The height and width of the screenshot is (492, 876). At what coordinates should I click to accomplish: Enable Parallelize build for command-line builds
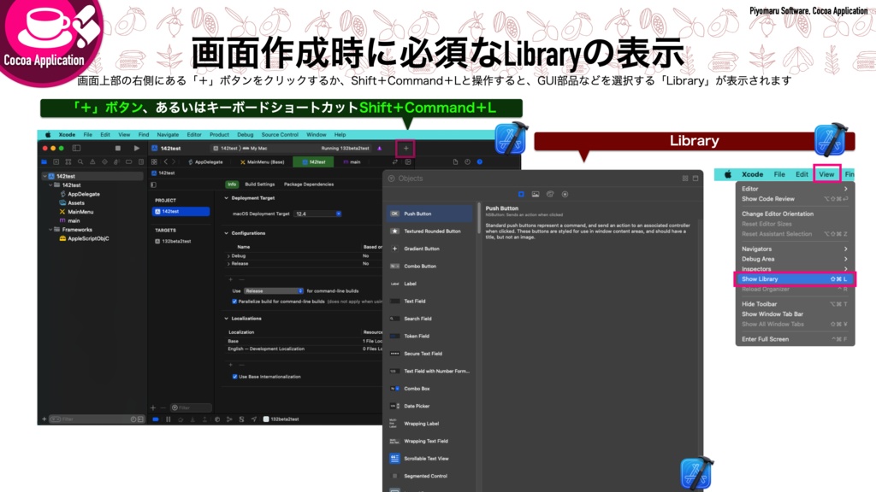tap(234, 302)
